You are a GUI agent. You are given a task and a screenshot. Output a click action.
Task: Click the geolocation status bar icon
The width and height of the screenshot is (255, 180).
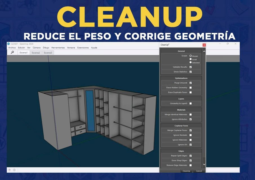pyautogui.click(x=10, y=170)
